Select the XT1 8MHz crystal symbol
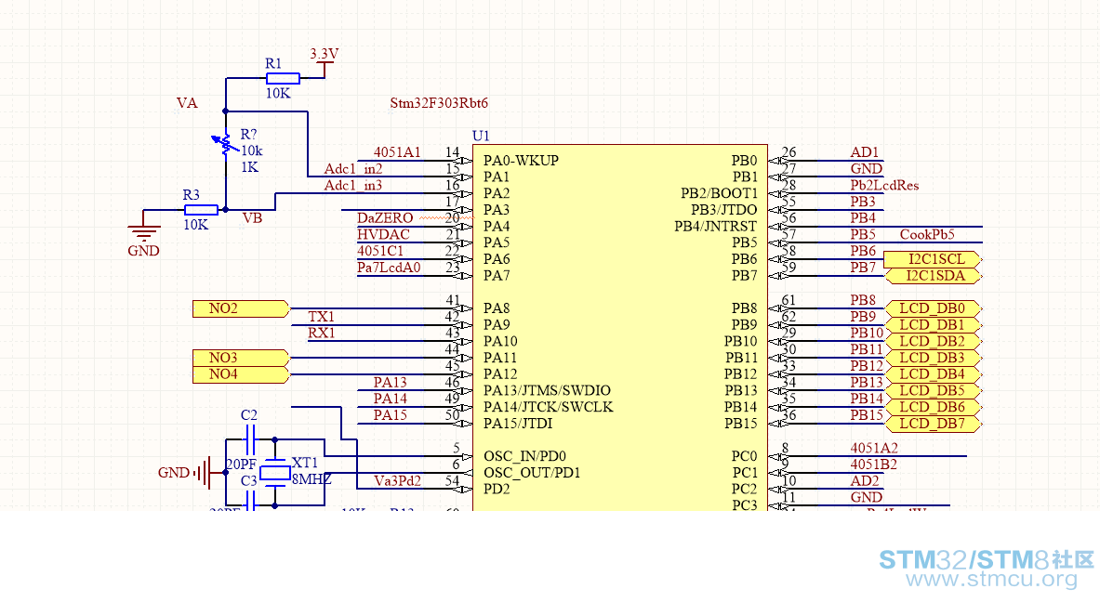The height and width of the screenshot is (602, 1100). pyautogui.click(x=275, y=473)
